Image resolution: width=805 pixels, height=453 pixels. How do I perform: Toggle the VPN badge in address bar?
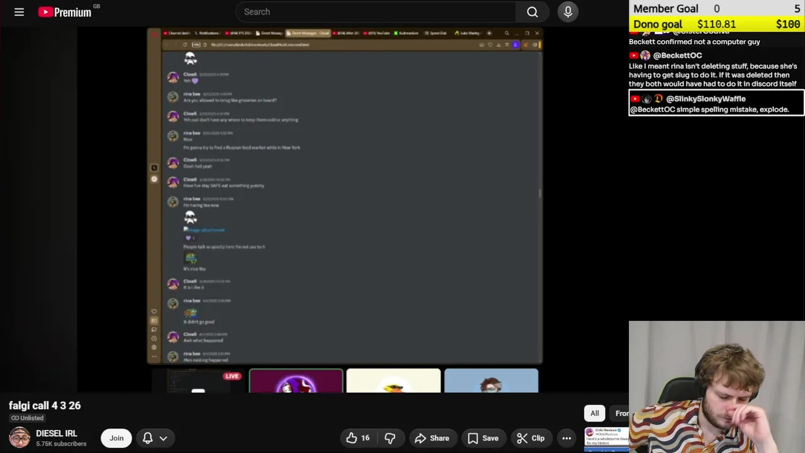(196, 45)
